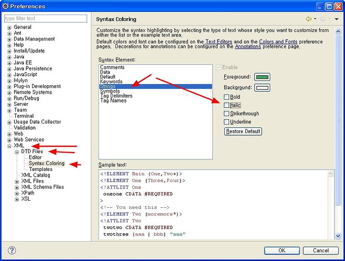Viewport: 345px width, 261px height.
Task: Confirm with the OK button
Action: (x=282, y=250)
